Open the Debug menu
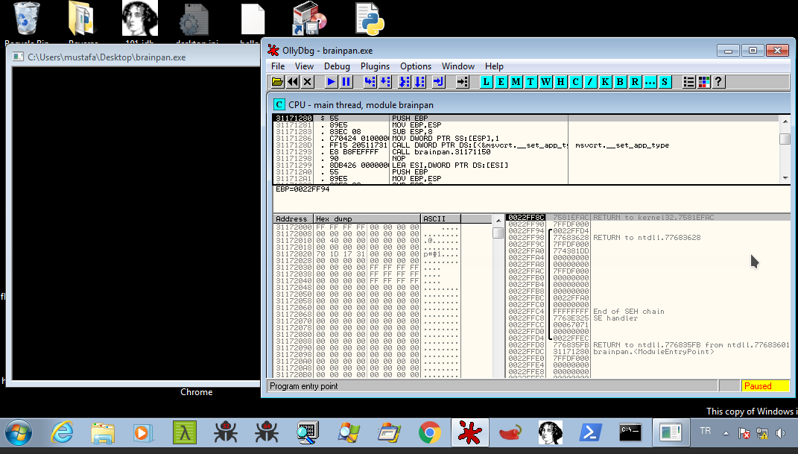This screenshot has height=454, width=798. tap(337, 66)
